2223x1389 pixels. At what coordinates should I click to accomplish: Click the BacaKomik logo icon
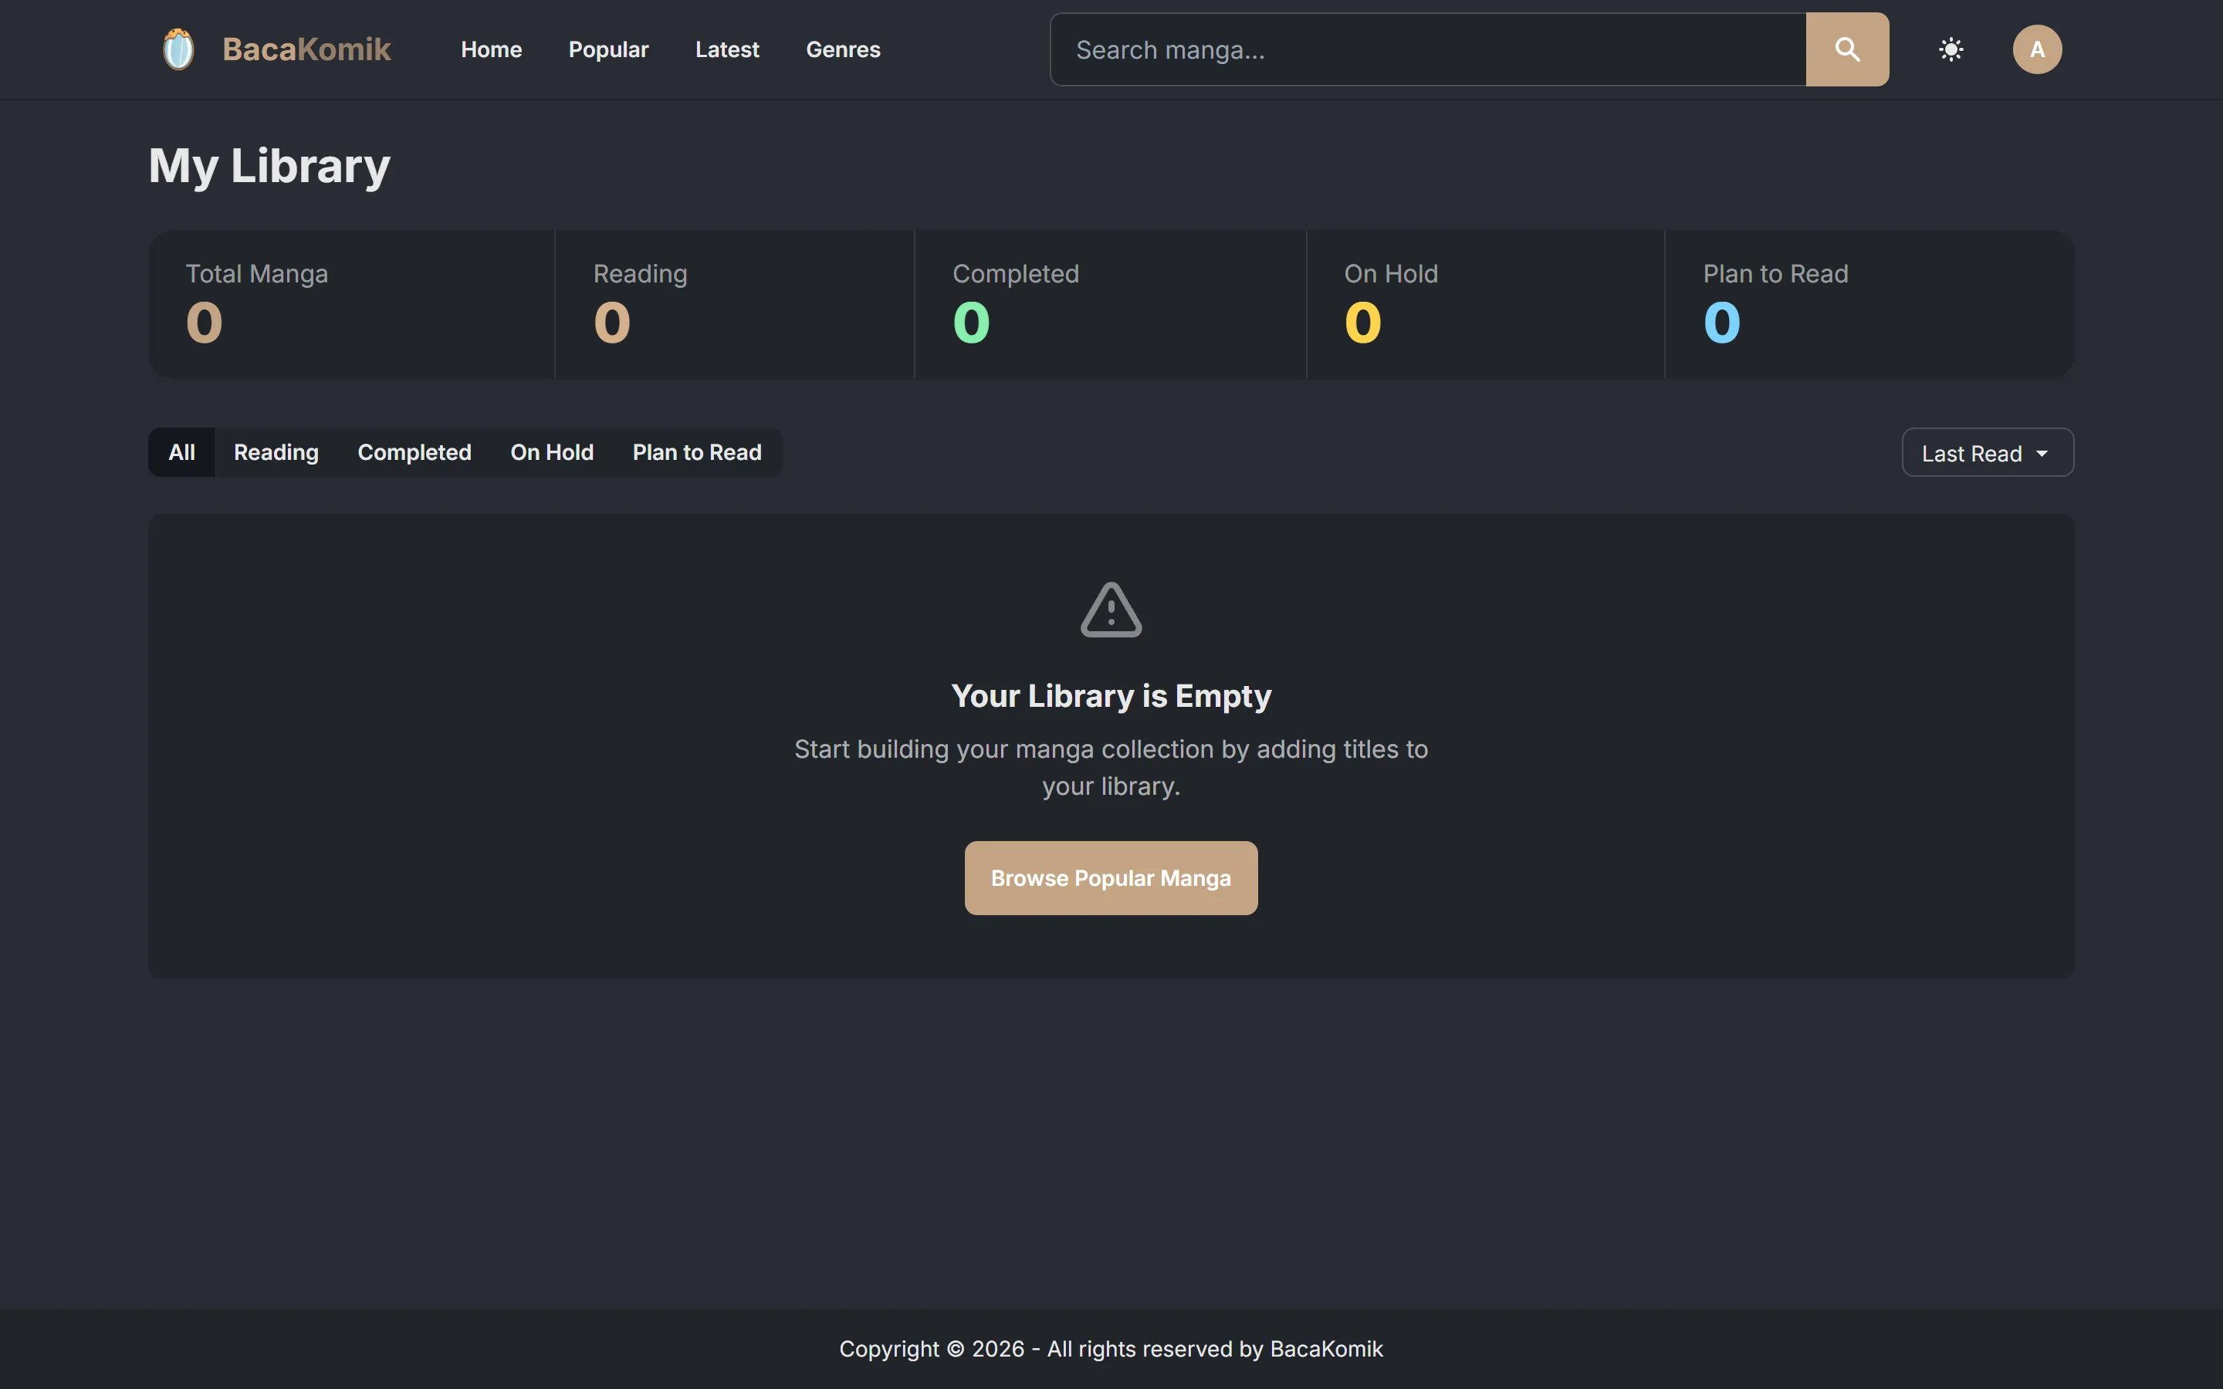coord(178,49)
